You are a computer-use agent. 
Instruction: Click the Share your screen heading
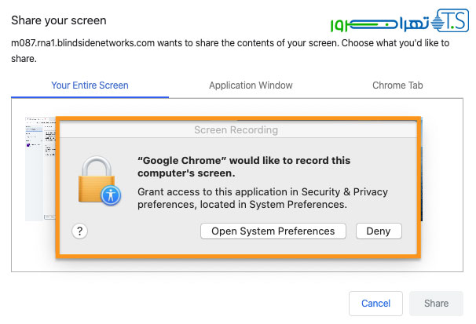[59, 20]
